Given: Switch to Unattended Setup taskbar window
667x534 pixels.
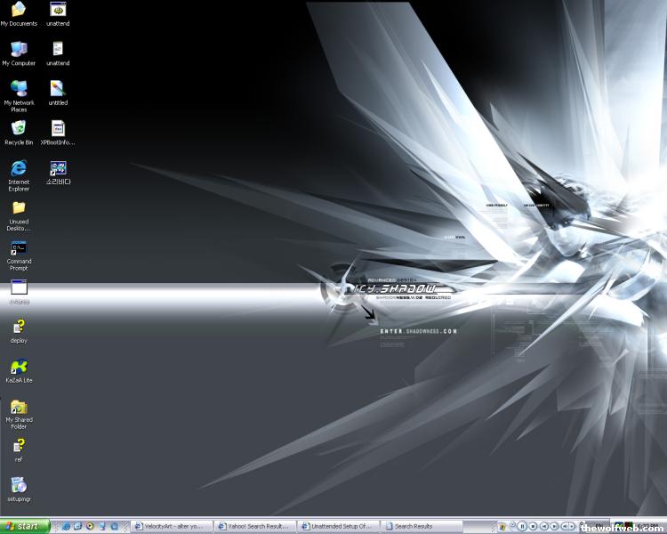Looking at the screenshot, I should pyautogui.click(x=338, y=526).
